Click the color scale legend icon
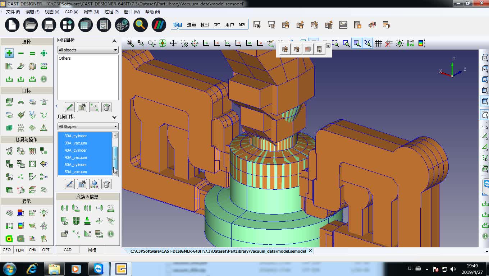The width and height of the screenshot is (489, 276). pos(422,43)
